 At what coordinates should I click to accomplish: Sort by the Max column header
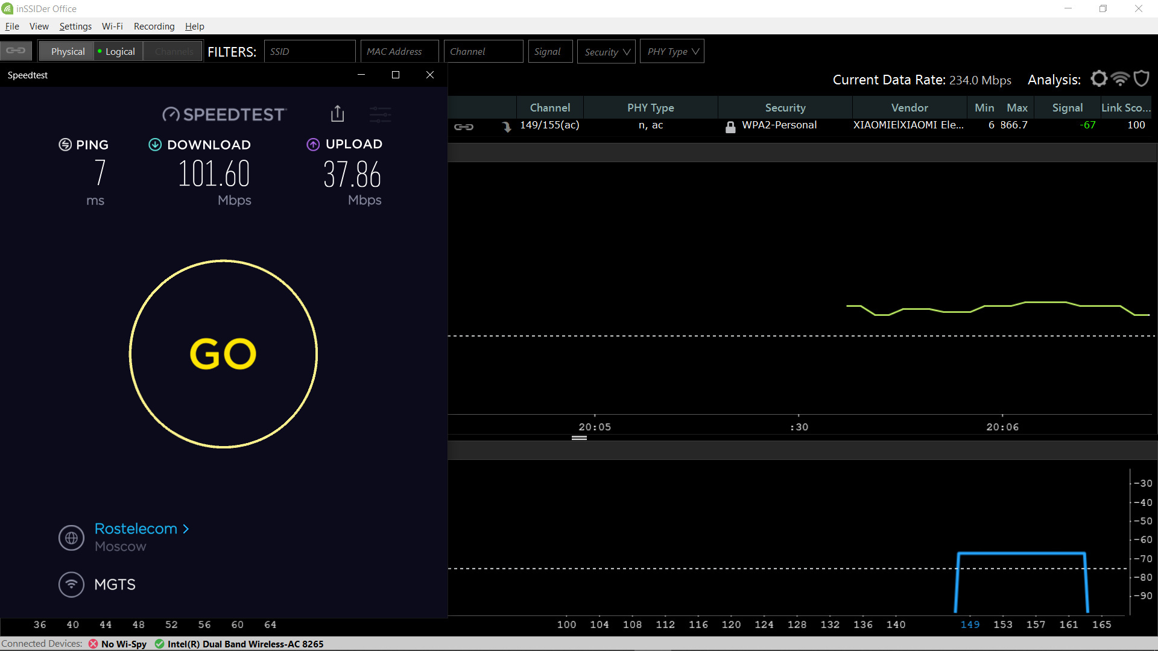1017,107
